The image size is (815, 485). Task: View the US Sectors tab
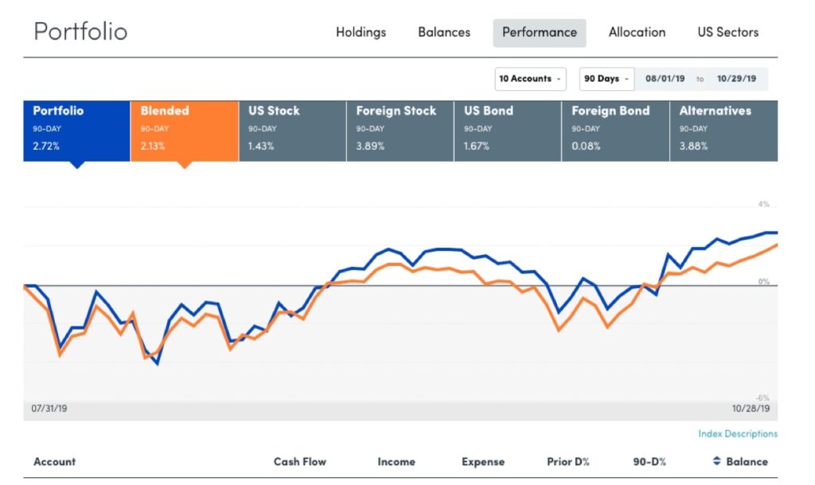[x=727, y=32]
